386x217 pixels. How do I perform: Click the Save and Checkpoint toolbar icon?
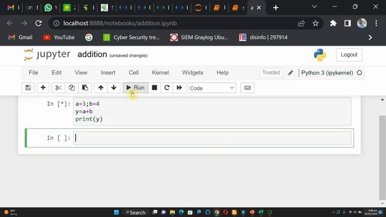tap(28, 88)
